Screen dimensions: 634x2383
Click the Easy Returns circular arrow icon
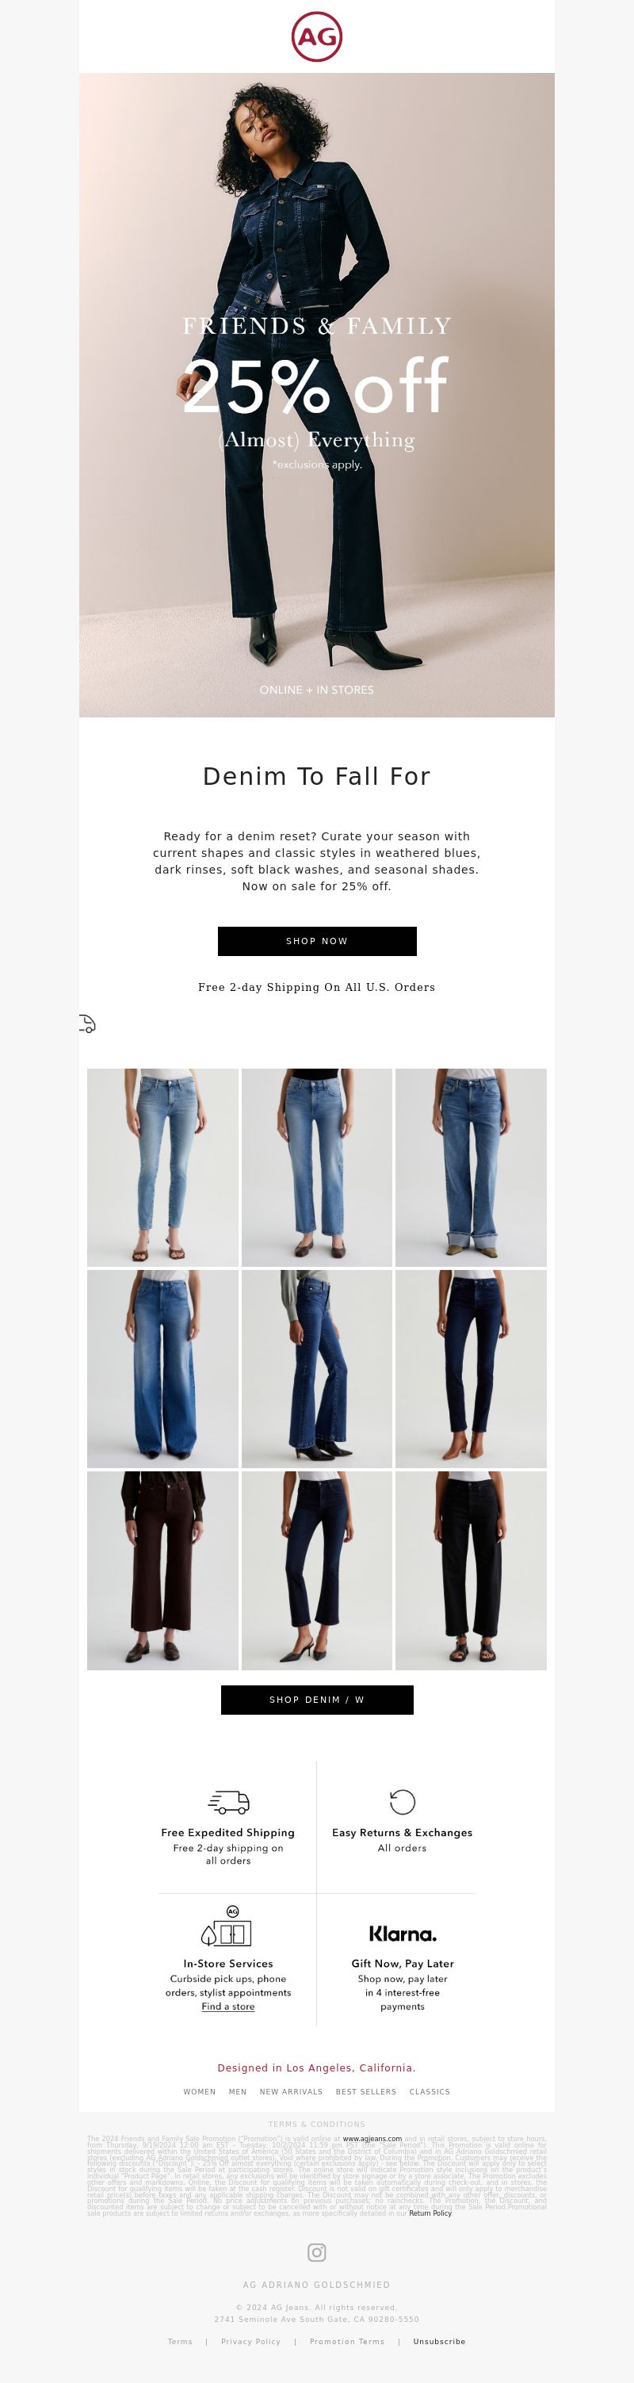pyautogui.click(x=402, y=1801)
